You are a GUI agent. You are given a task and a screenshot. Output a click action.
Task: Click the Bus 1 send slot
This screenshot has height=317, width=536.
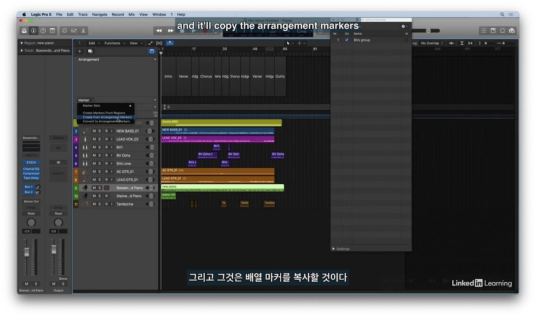[x=28, y=187]
